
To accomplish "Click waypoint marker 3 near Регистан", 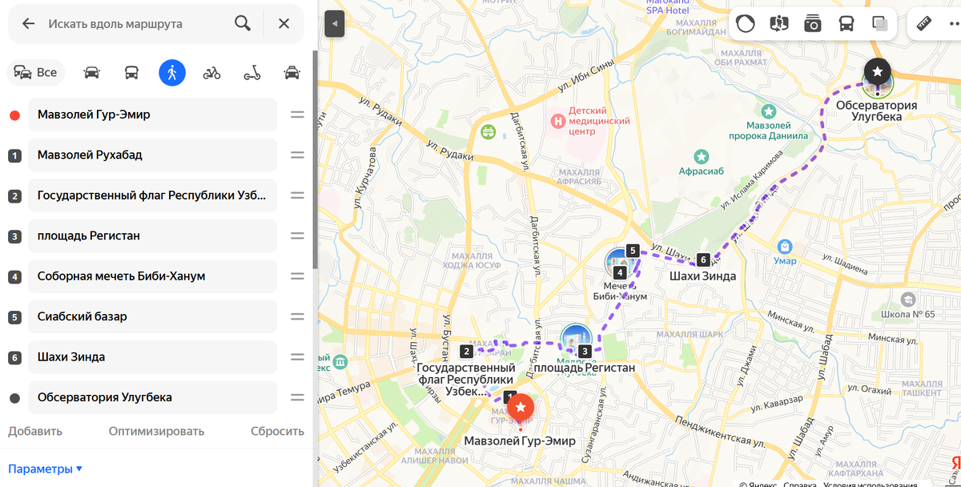I will coord(585,351).
